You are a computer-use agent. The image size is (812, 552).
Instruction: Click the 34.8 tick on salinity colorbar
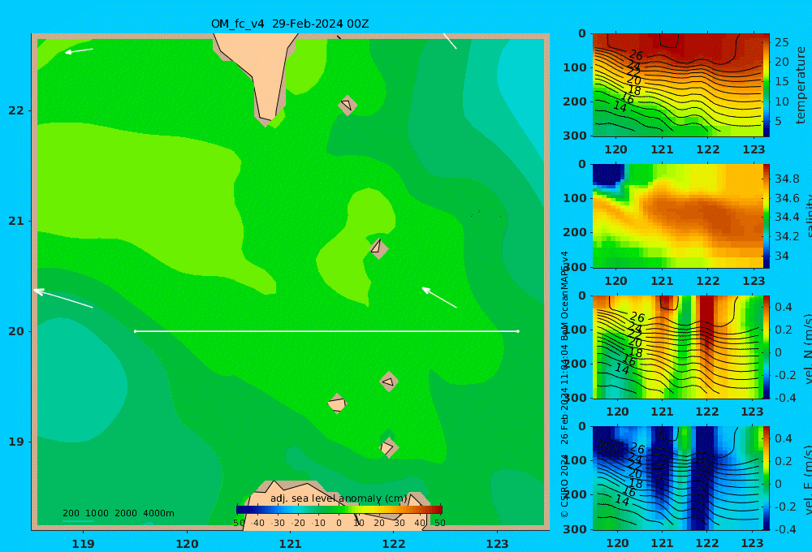coord(786,179)
